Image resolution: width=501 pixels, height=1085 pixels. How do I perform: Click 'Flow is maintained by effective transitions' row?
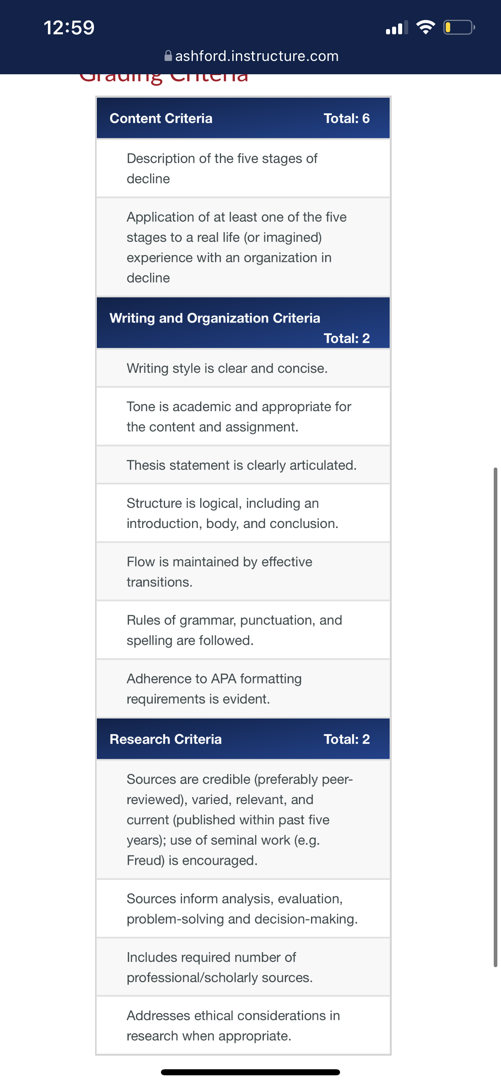(243, 571)
